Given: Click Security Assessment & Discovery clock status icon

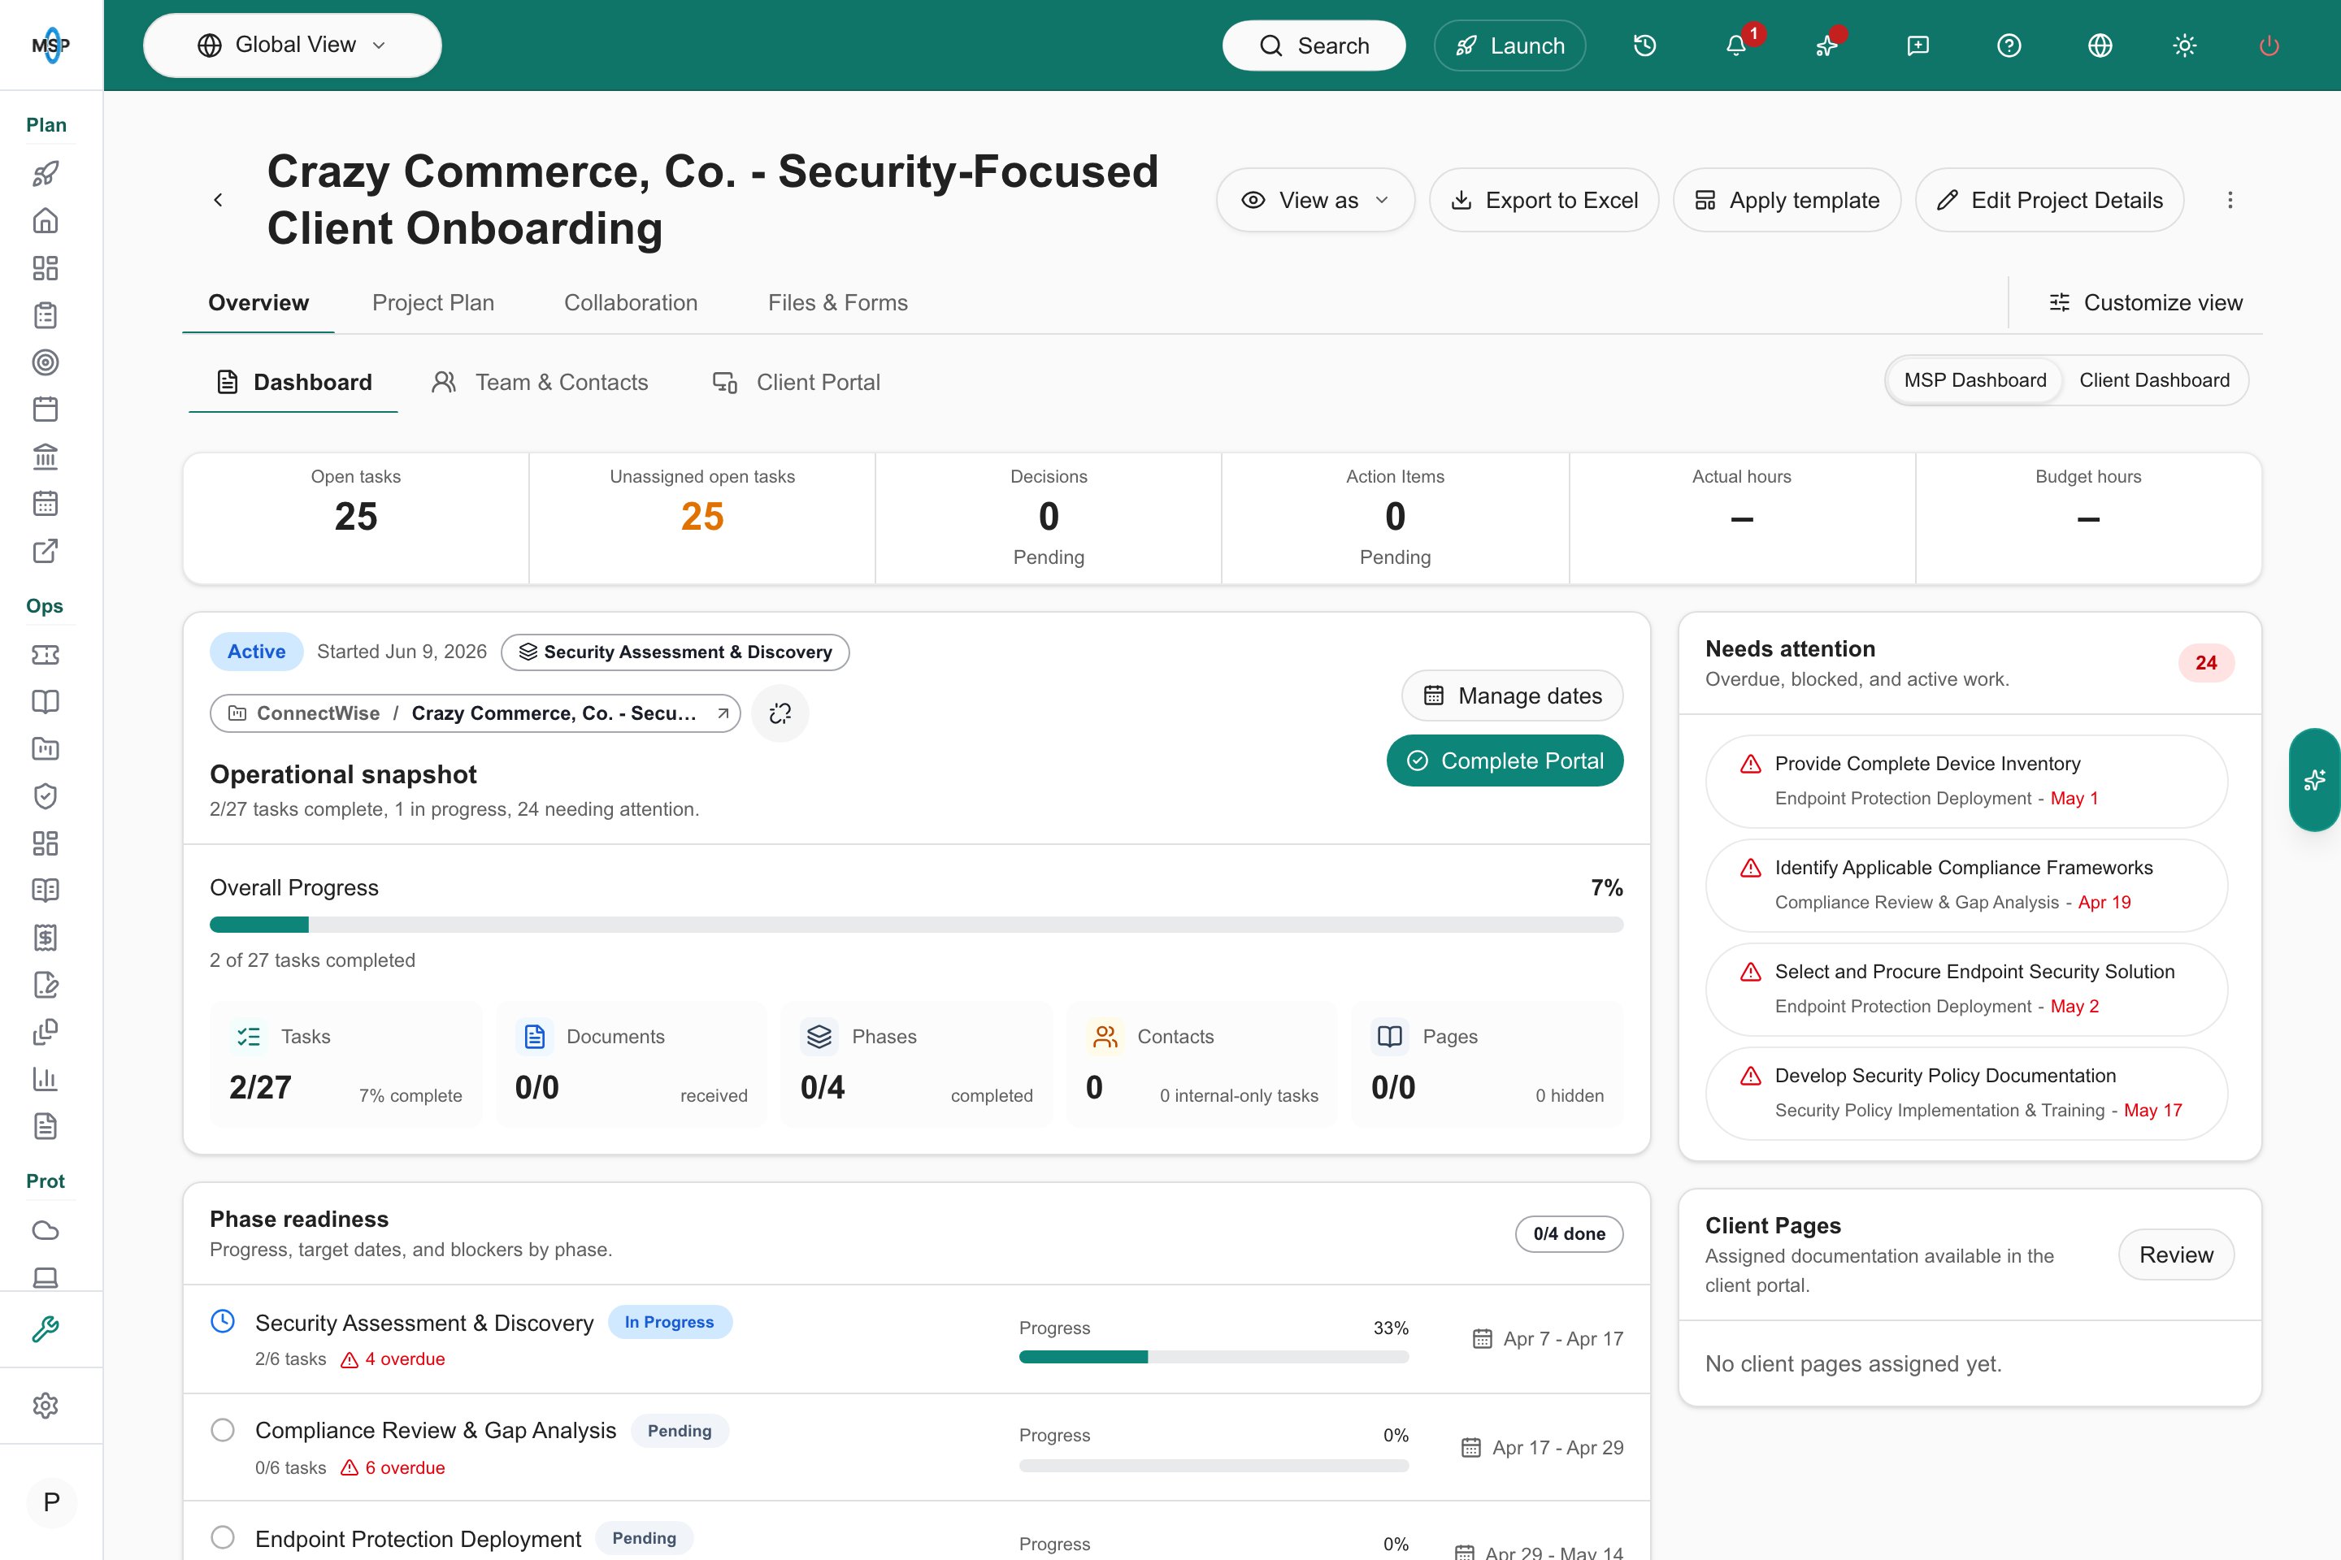Looking at the screenshot, I should 223,1321.
